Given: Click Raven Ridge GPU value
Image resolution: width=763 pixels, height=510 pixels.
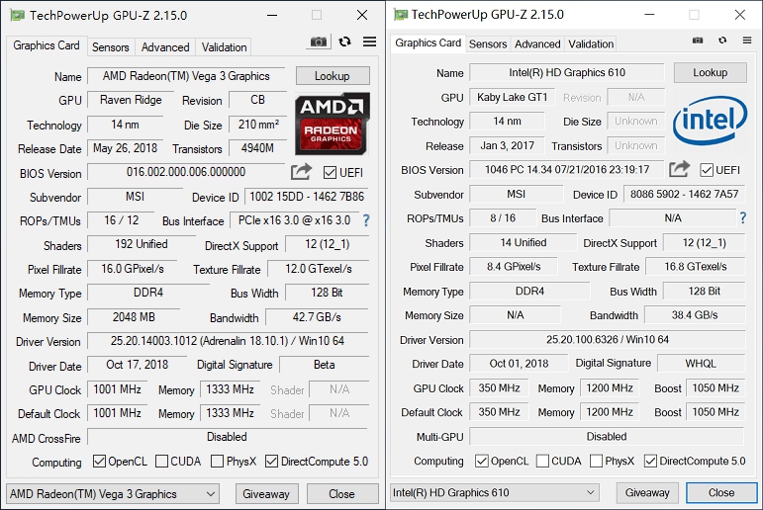Looking at the screenshot, I should point(131,100).
